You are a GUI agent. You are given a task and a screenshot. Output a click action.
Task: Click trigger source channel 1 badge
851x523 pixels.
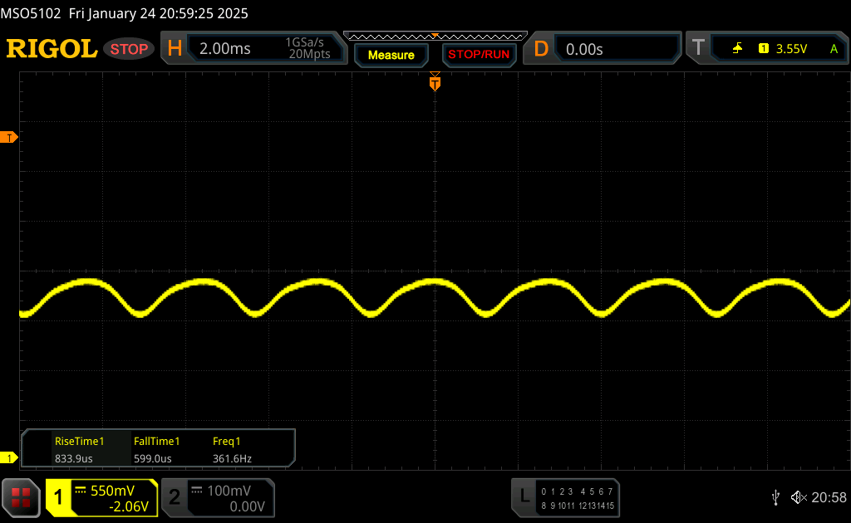coord(763,49)
